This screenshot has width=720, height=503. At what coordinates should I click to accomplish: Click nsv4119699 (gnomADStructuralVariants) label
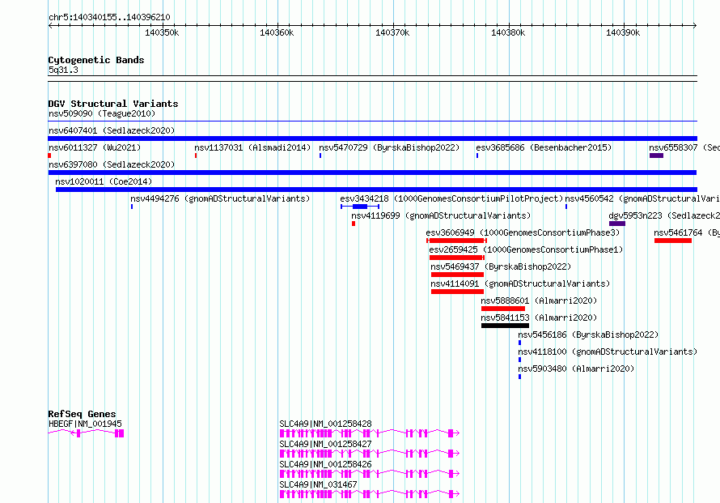click(441, 215)
